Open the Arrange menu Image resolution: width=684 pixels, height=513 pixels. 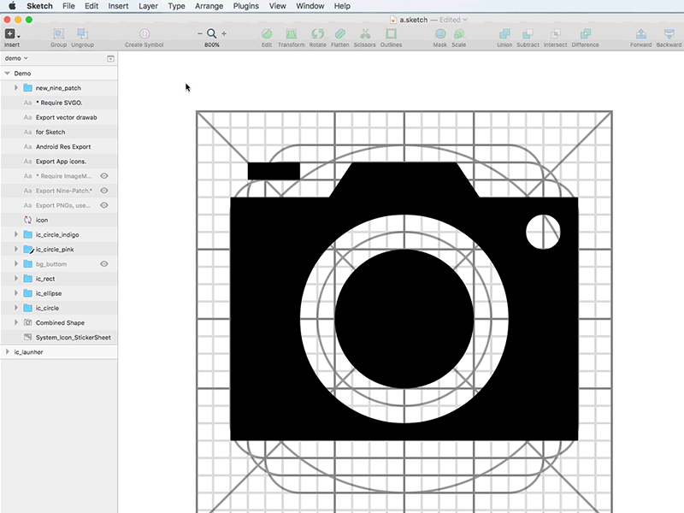point(209,6)
